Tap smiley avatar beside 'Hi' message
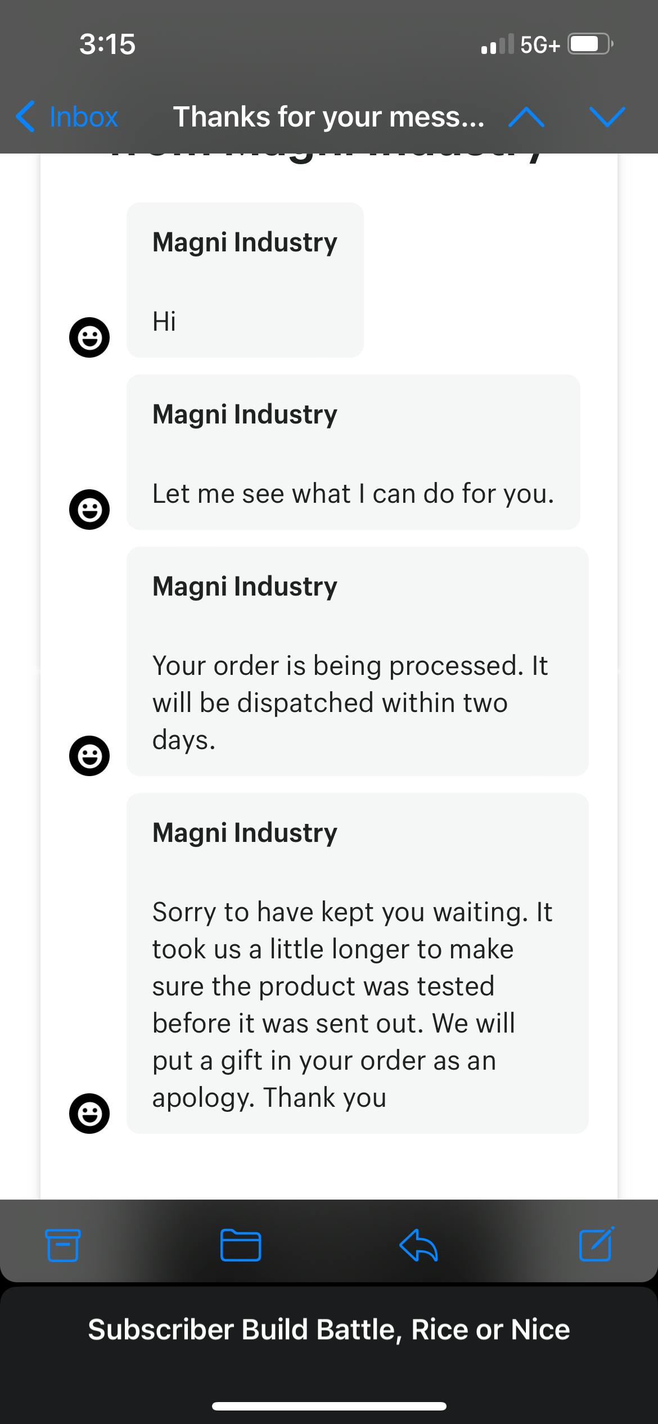Image resolution: width=658 pixels, height=1424 pixels. [x=89, y=337]
